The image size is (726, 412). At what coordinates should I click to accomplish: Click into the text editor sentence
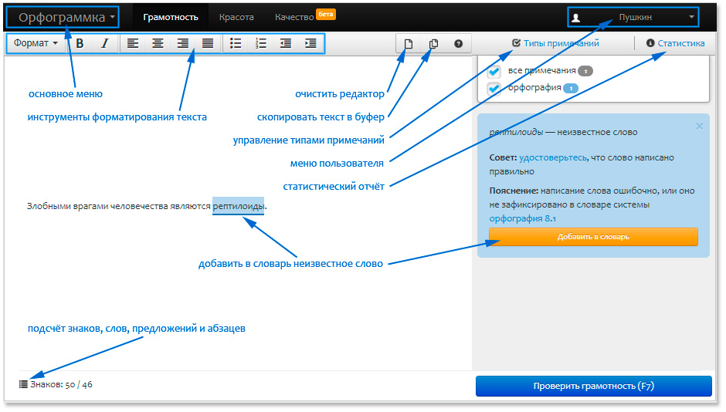coord(146,206)
